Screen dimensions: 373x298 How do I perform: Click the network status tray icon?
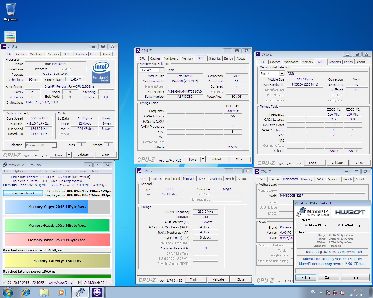[335, 292]
